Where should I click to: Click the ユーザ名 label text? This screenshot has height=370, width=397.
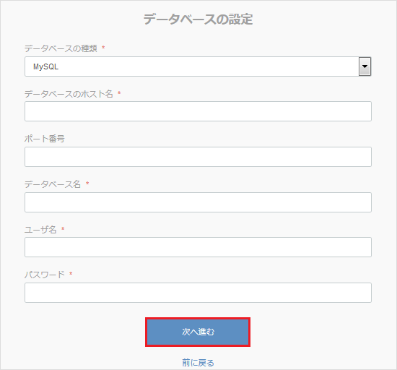click(40, 229)
